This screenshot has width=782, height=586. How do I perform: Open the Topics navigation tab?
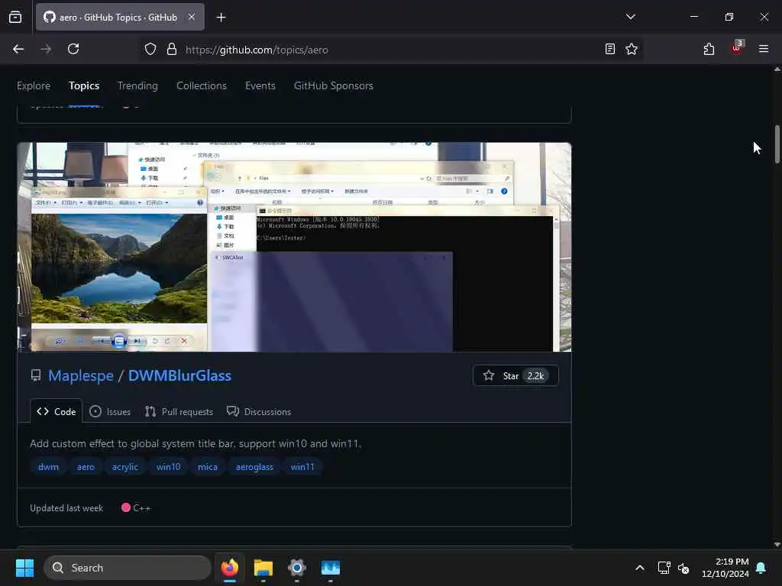[x=84, y=85]
